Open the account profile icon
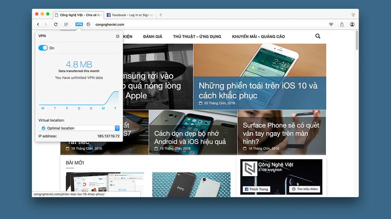This screenshot has height=219, width=391. tap(352, 24)
